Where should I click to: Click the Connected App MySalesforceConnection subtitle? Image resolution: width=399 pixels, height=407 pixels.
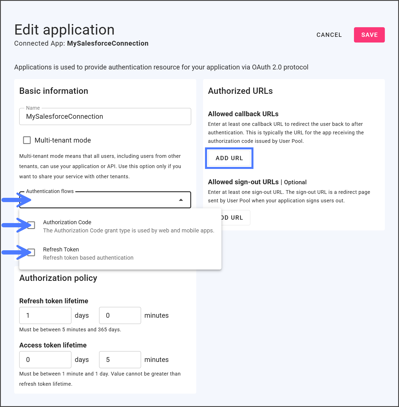point(81,43)
